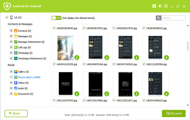
Task: Select the Videos icon
Action: (16, 83)
